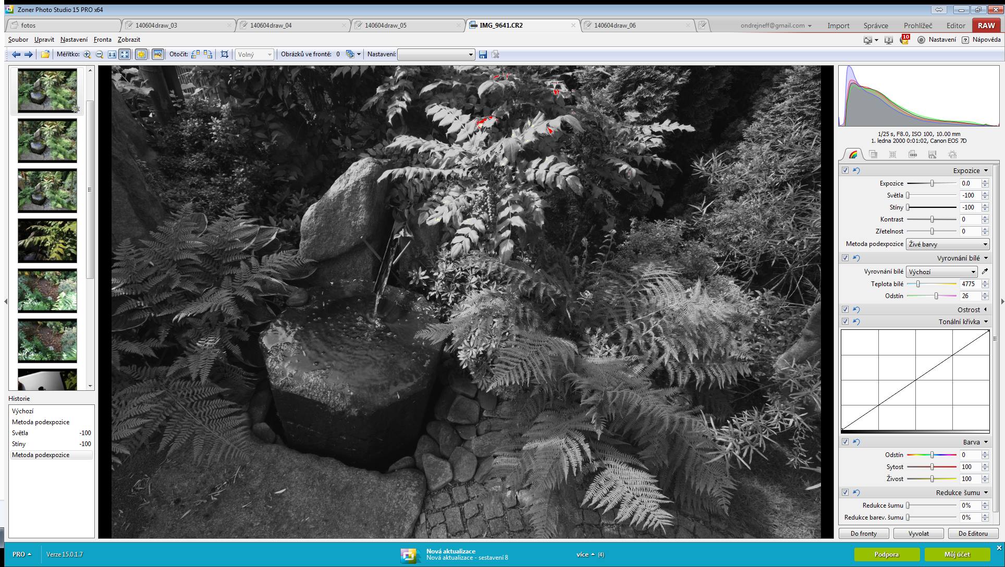Click the Do Editoru button
The image size is (1005, 567).
(973, 533)
